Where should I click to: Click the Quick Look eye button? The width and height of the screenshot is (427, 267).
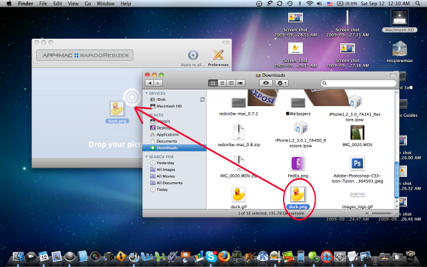[x=266, y=83]
